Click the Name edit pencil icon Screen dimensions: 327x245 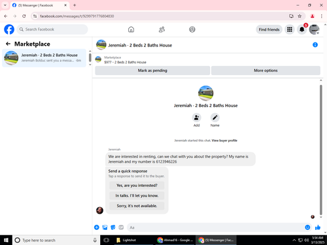coord(215,118)
